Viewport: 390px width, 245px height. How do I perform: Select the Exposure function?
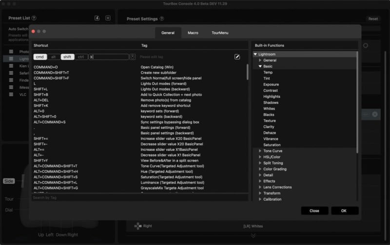(271, 84)
